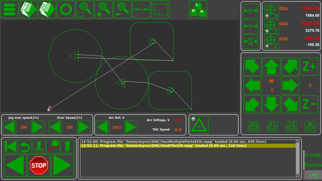The image size is (322, 181).
Task: Click the rectangle view area icon
Action: [x=160, y=9]
